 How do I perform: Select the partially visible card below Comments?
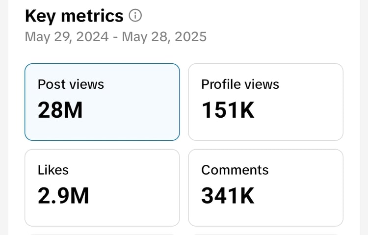coord(265,234)
